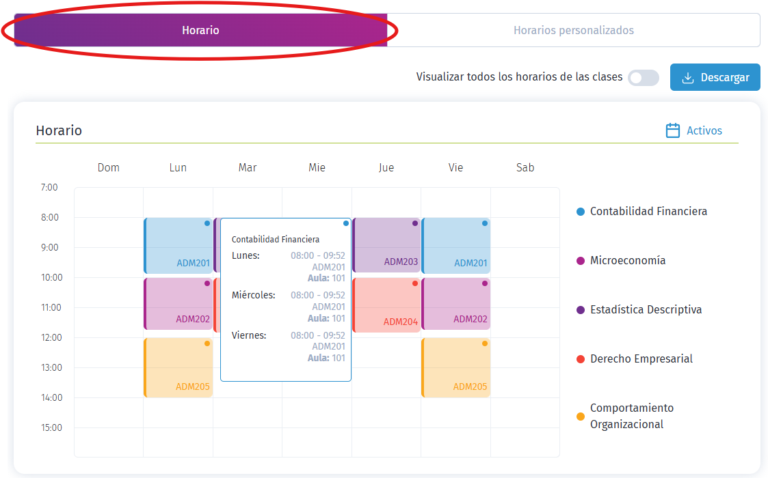
Task: Select Monday ADM205 orange class block
Action: point(178,367)
